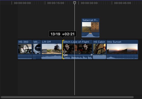Select the H5-360 clip
This screenshot has width=142, height=99.
[25, 49]
